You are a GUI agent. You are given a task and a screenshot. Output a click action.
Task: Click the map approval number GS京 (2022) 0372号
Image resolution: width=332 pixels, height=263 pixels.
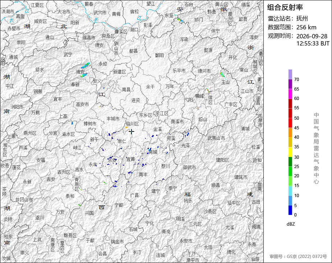tap(307, 257)
